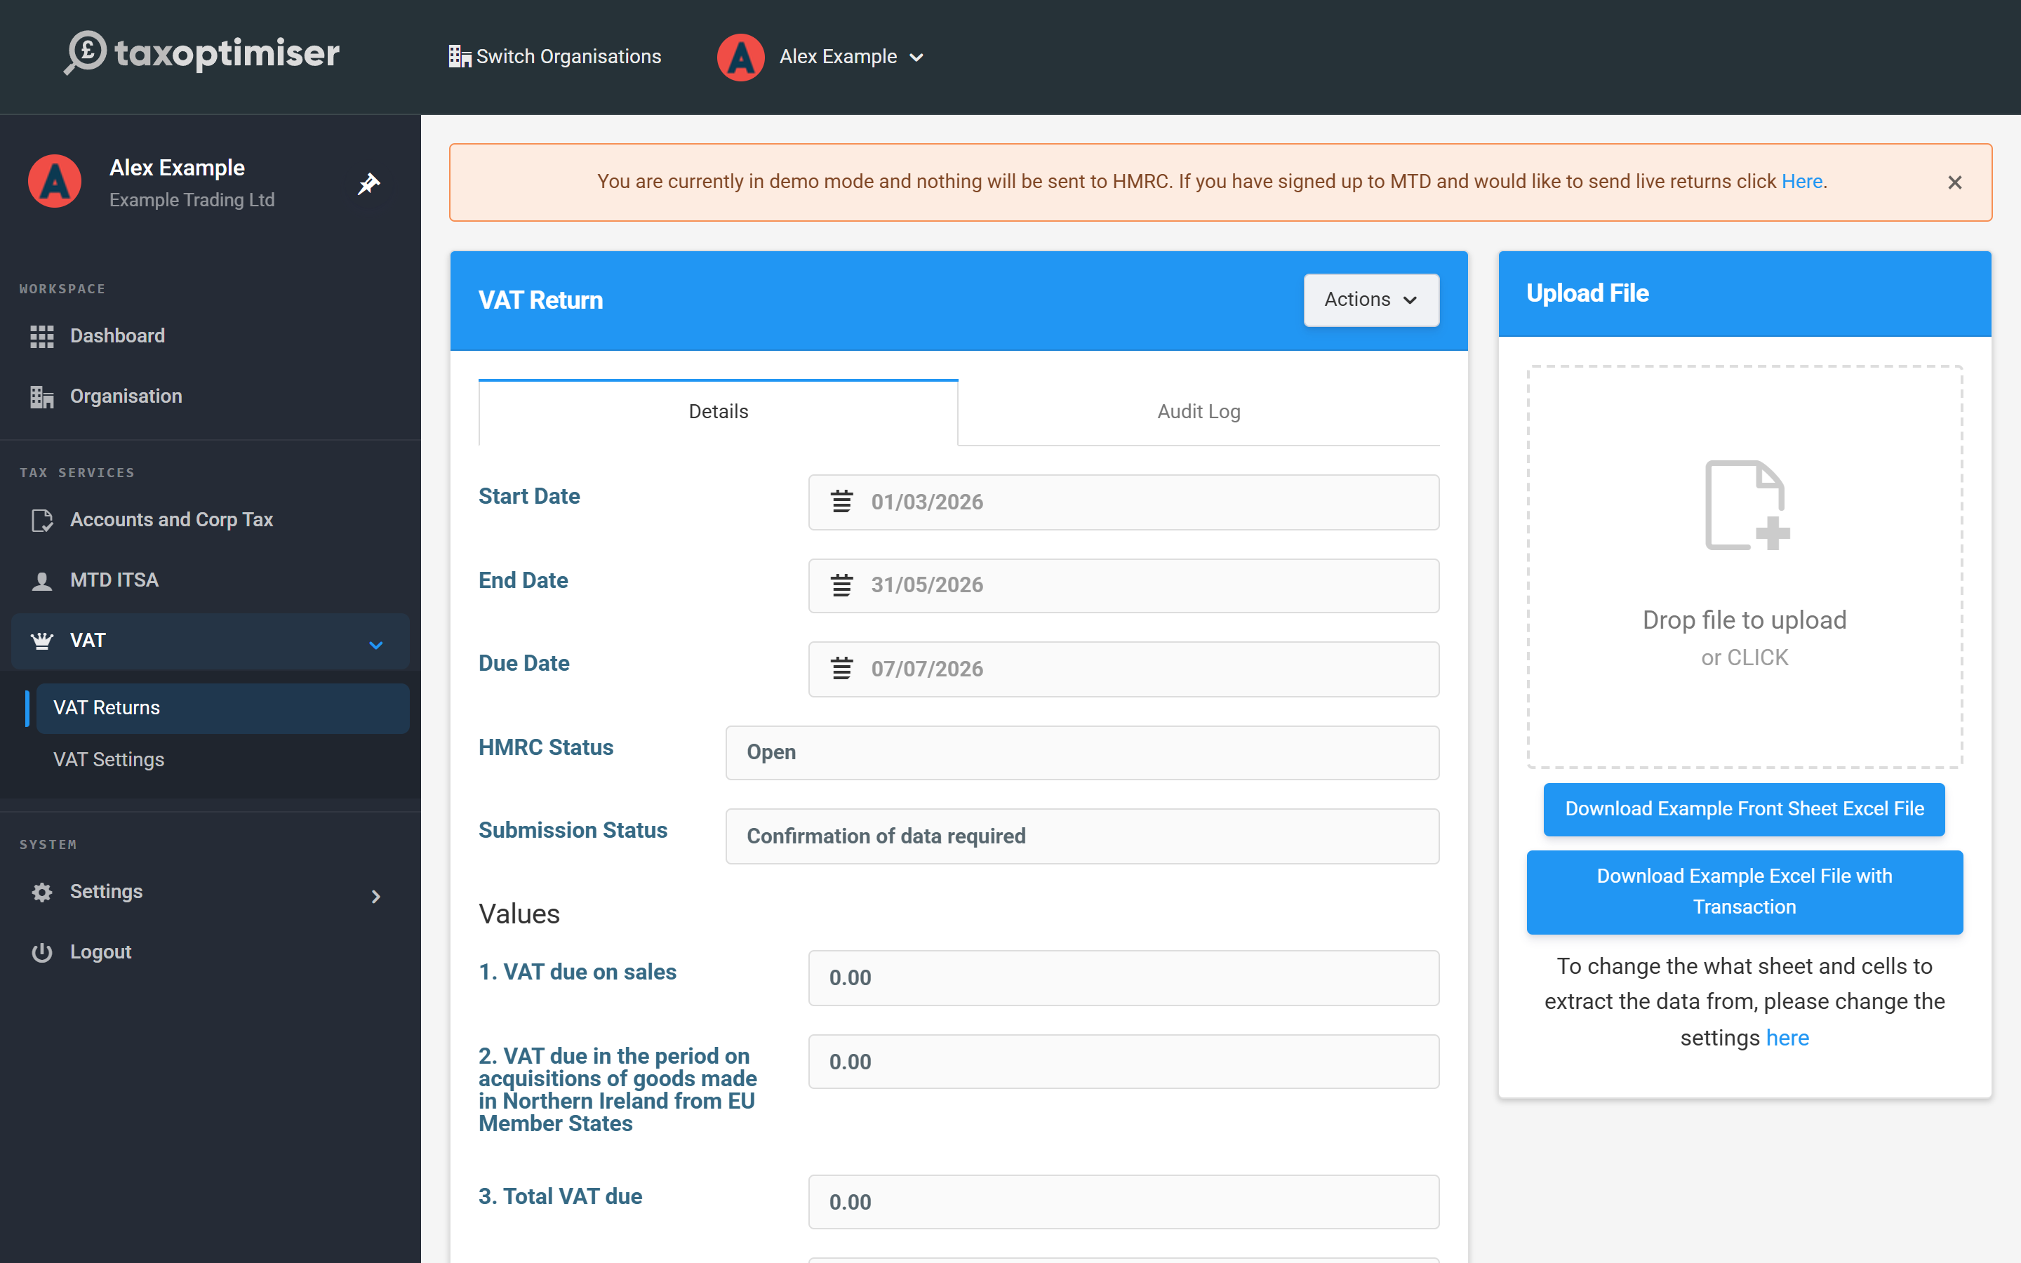This screenshot has height=1263, width=2021.
Task: Click the VAT due on sales field
Action: pyautogui.click(x=1123, y=977)
